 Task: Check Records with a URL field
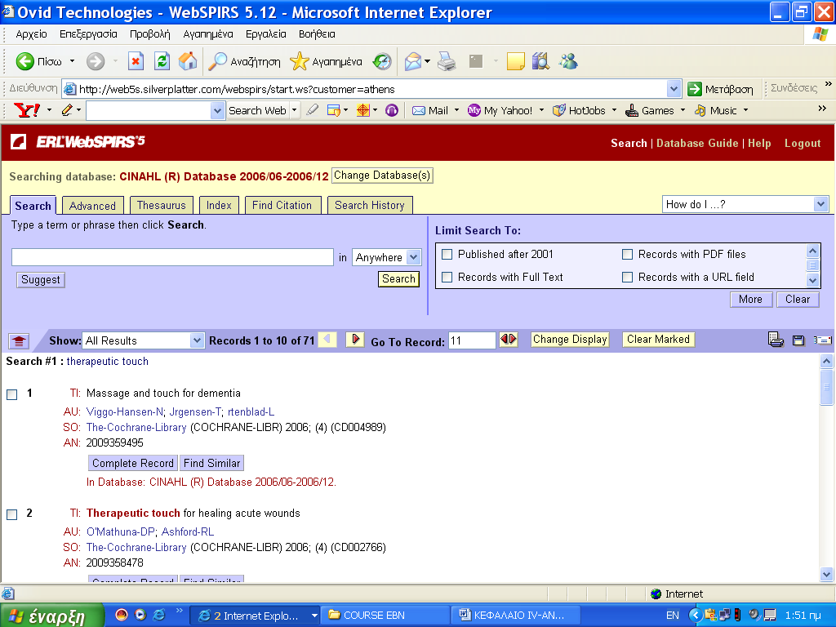point(628,278)
